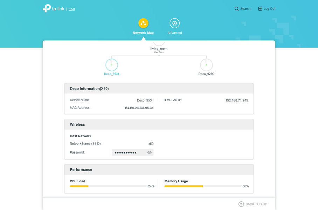Click the TP-Link logo
This screenshot has width=318, height=210.
pos(54,8)
